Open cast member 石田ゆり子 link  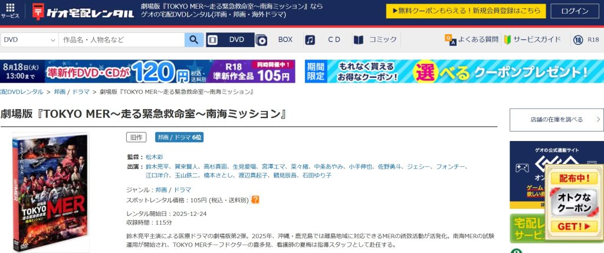(x=317, y=176)
